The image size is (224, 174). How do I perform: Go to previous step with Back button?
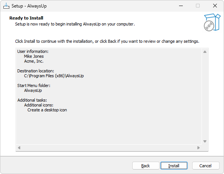point(146,166)
